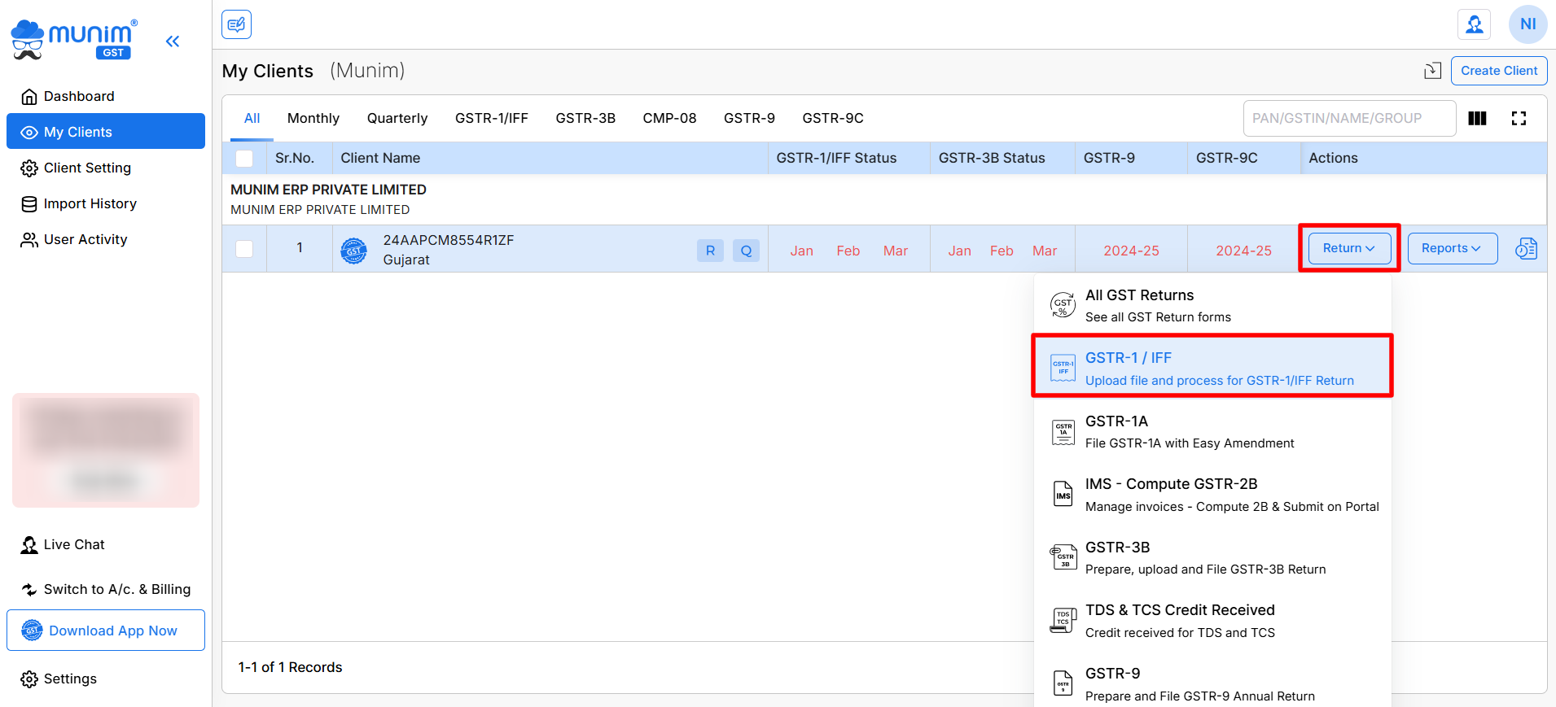The width and height of the screenshot is (1556, 707).
Task: Focus the PAN/GSTIN/NAME/GROUP search field
Action: (x=1348, y=119)
